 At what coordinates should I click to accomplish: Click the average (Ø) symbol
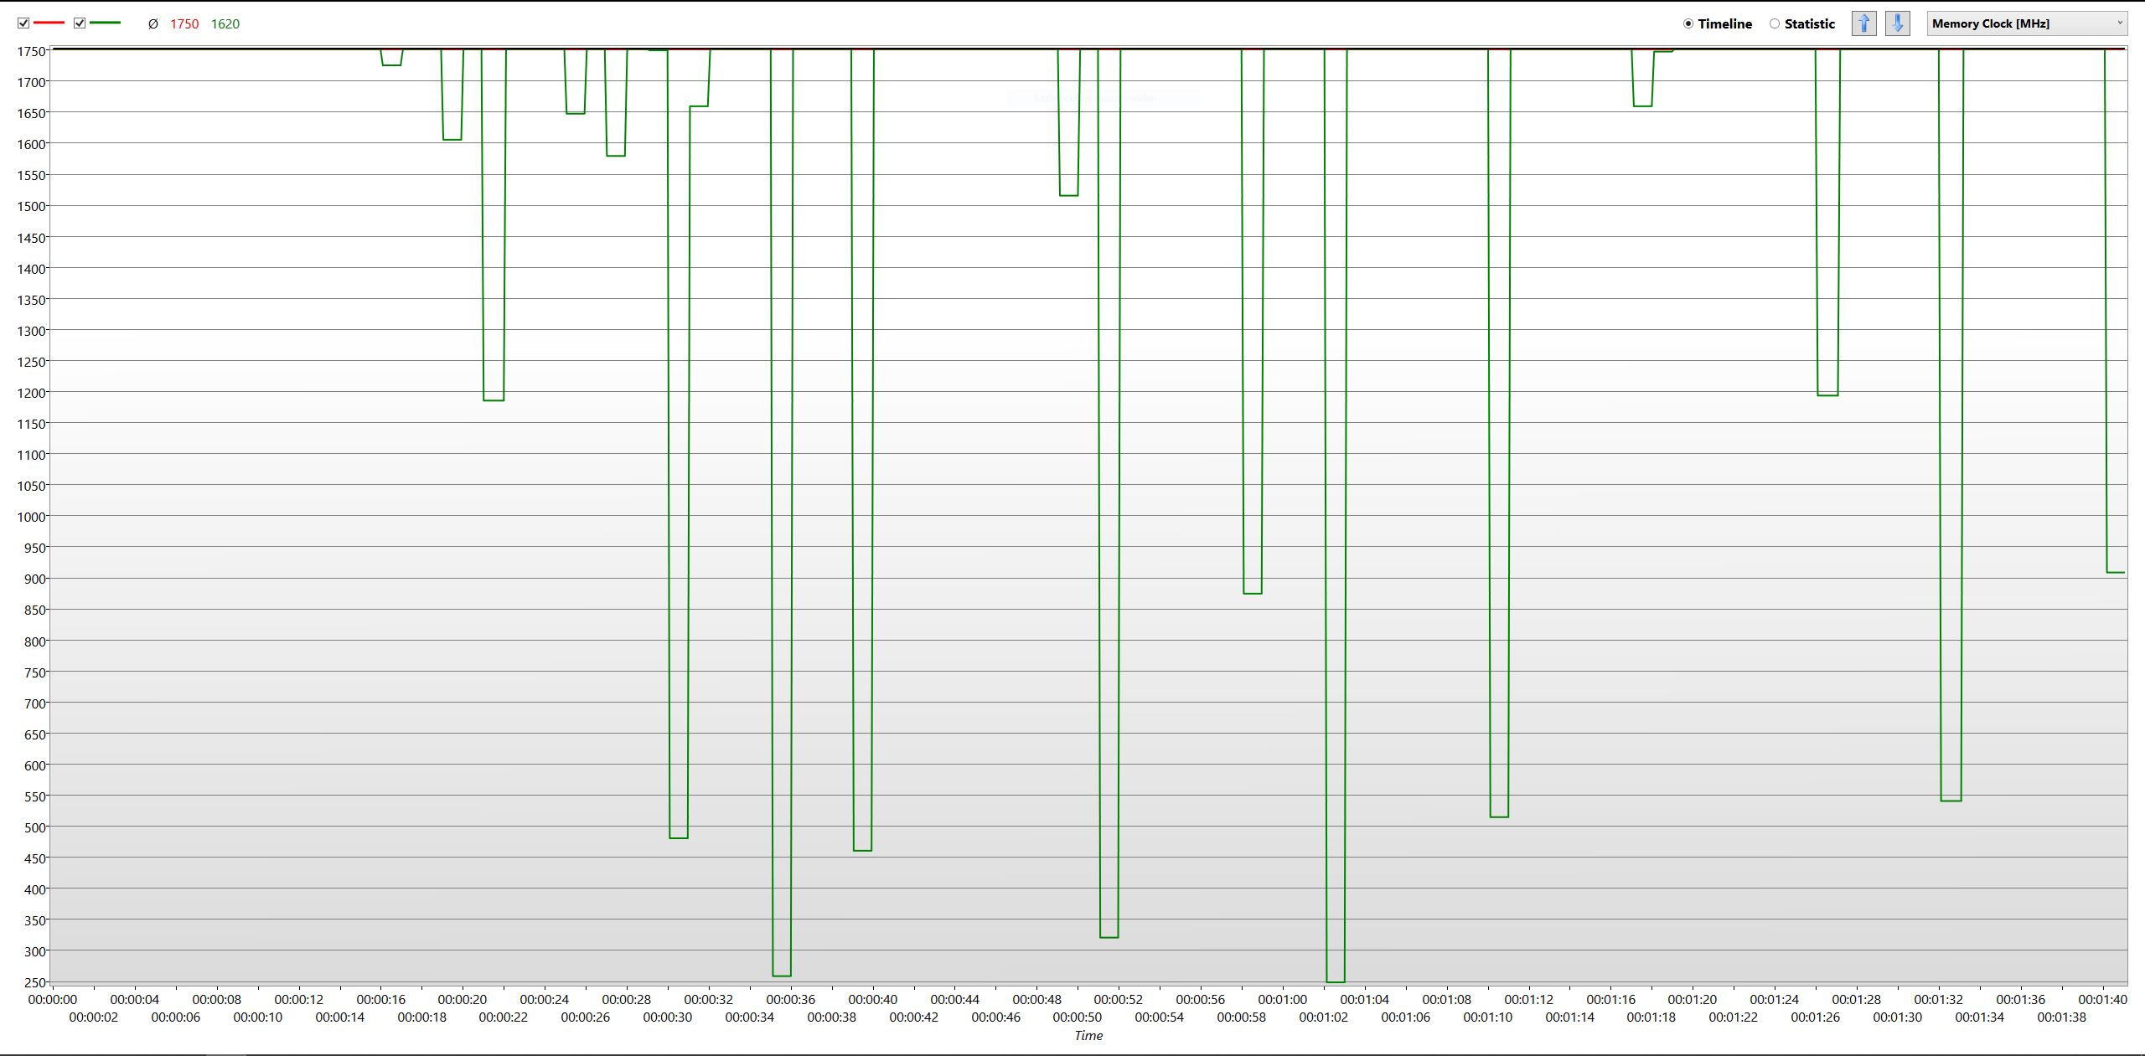152,24
